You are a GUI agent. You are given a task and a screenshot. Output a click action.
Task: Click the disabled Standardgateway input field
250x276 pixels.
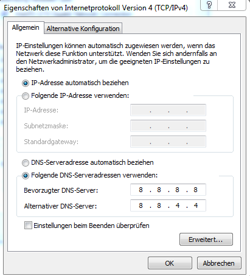point(168,142)
